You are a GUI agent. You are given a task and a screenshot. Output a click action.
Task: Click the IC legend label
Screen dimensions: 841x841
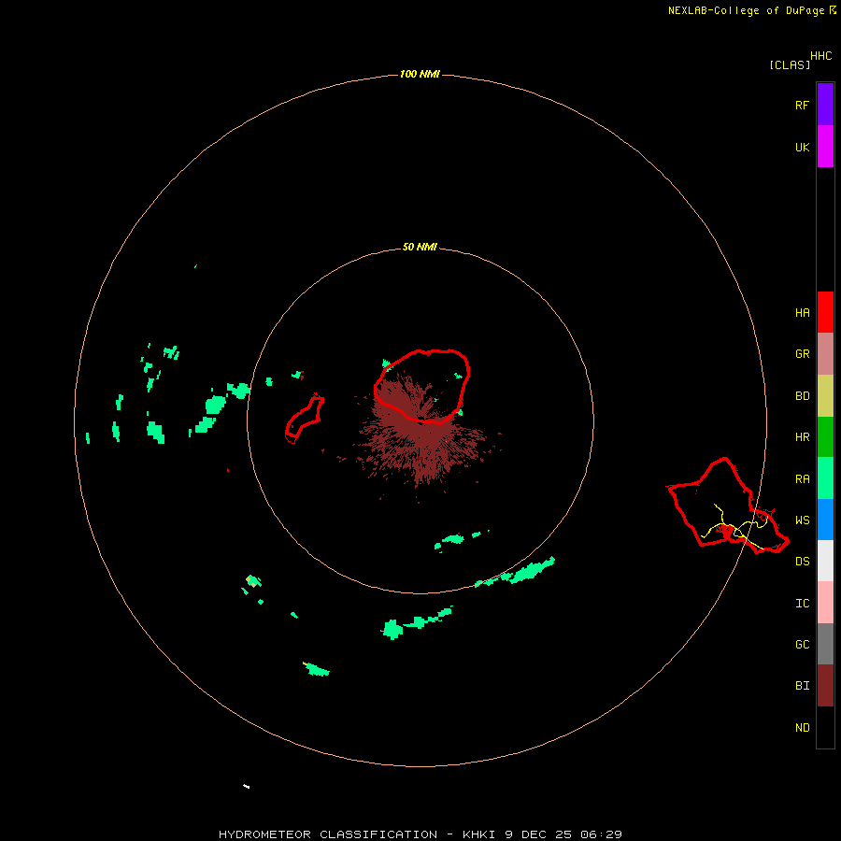[802, 604]
